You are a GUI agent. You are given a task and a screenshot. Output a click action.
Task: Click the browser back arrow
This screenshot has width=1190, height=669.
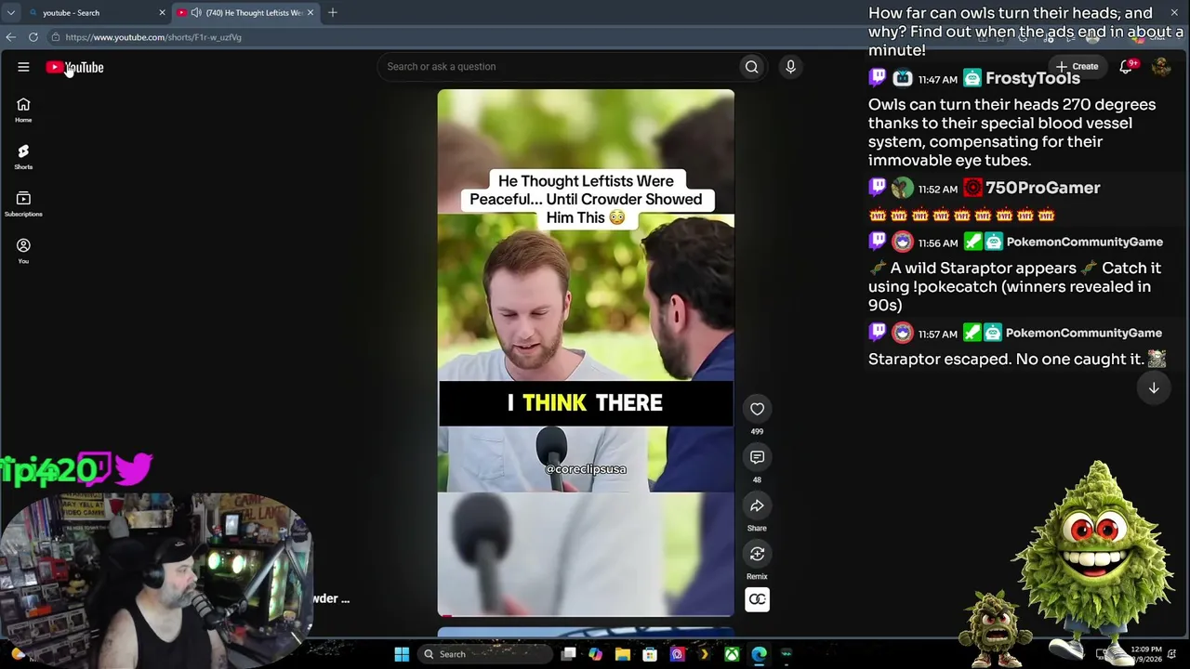click(x=10, y=37)
